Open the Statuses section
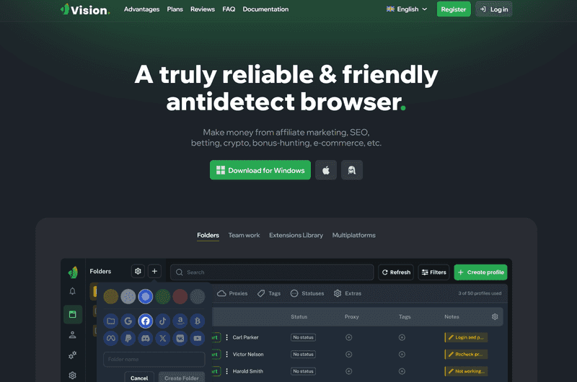This screenshot has width=577, height=382. tap(307, 293)
